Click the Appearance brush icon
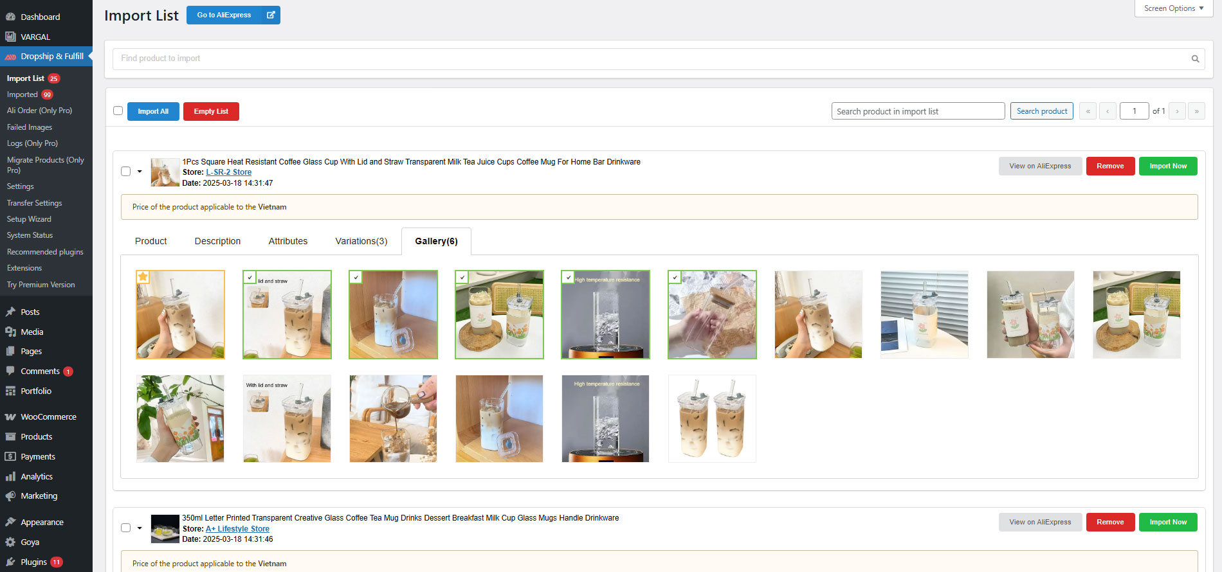Image resolution: width=1222 pixels, height=572 pixels. (x=10, y=522)
